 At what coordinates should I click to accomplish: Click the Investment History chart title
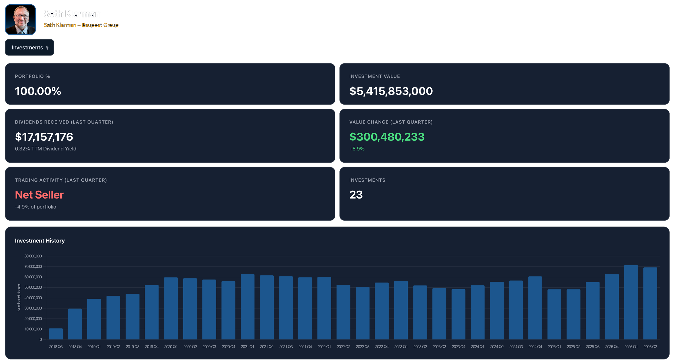point(40,241)
